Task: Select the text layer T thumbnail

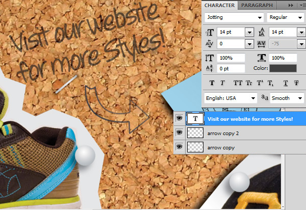Action: pyautogui.click(x=195, y=119)
